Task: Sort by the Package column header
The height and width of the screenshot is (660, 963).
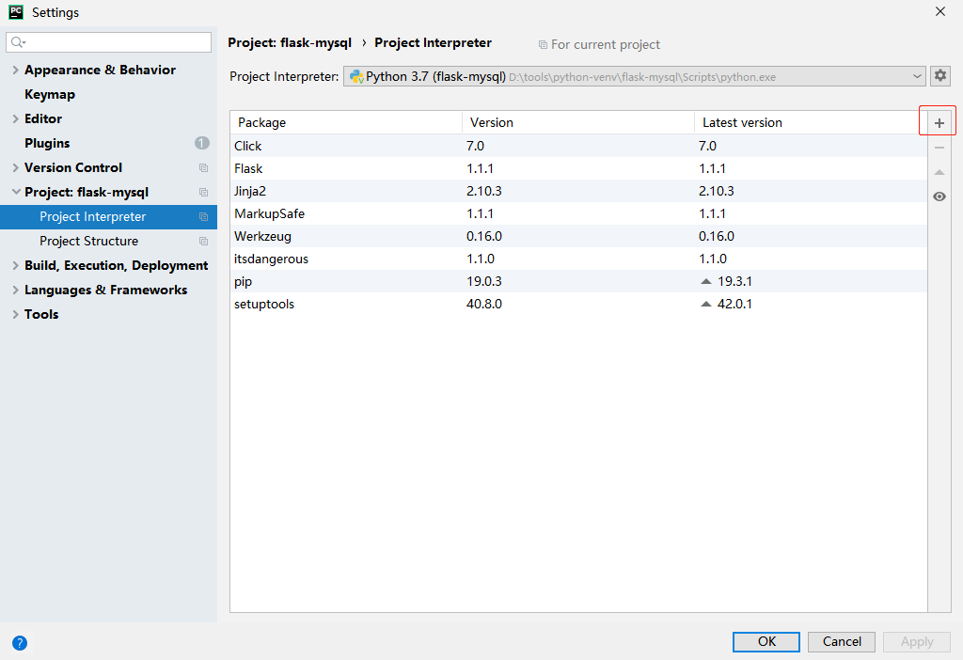Action: (346, 123)
